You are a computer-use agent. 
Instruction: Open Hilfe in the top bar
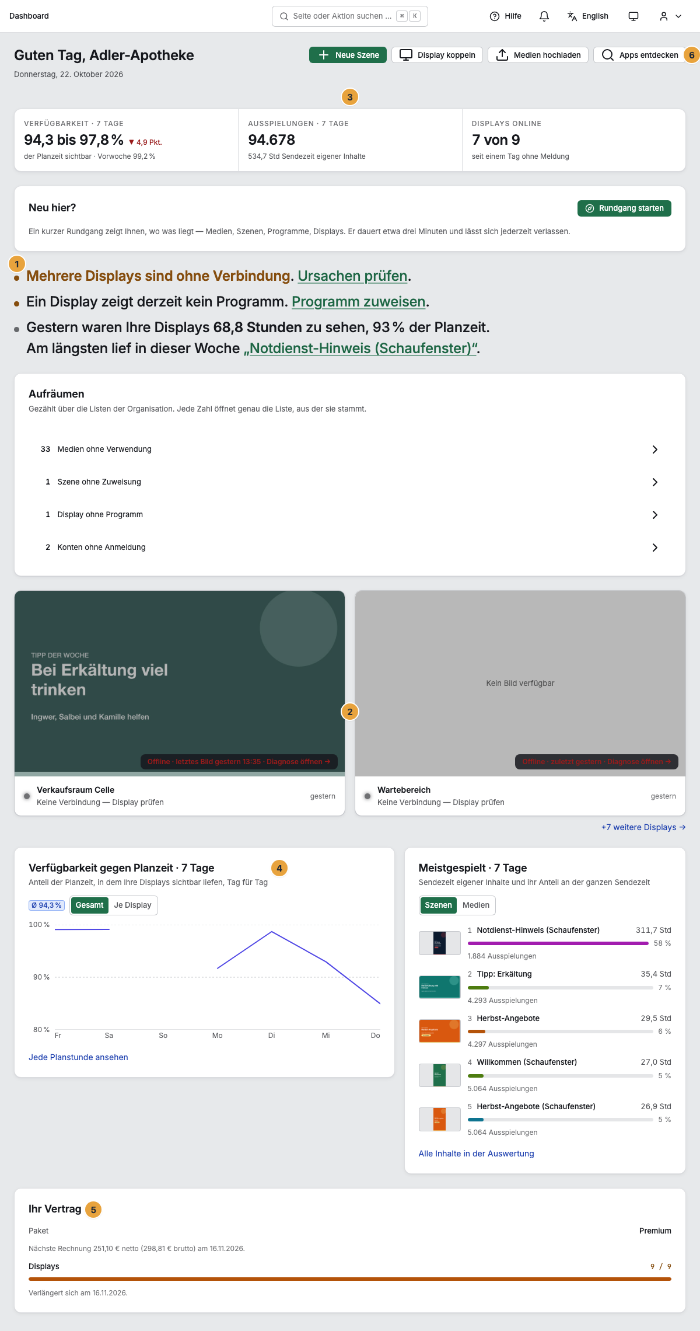tap(506, 16)
